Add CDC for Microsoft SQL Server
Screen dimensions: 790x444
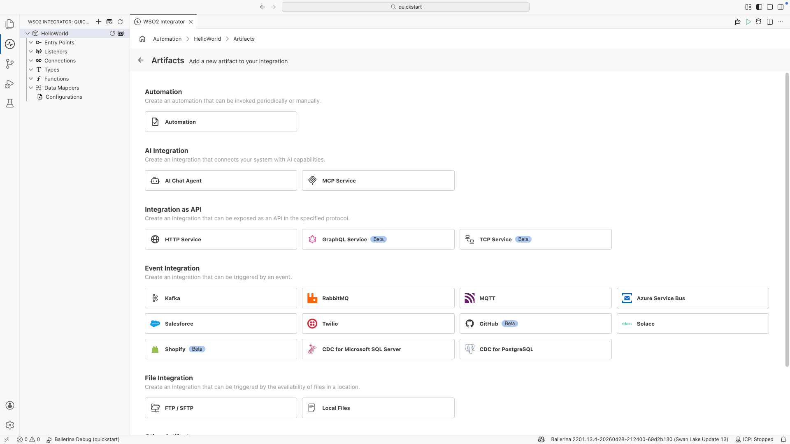(378, 349)
